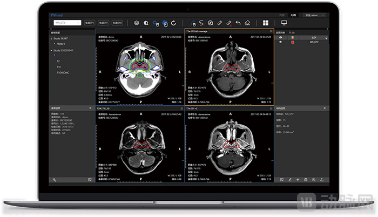Click the refresh/rotate icon in toolbar
378x217 pixels.
[x=173, y=23]
